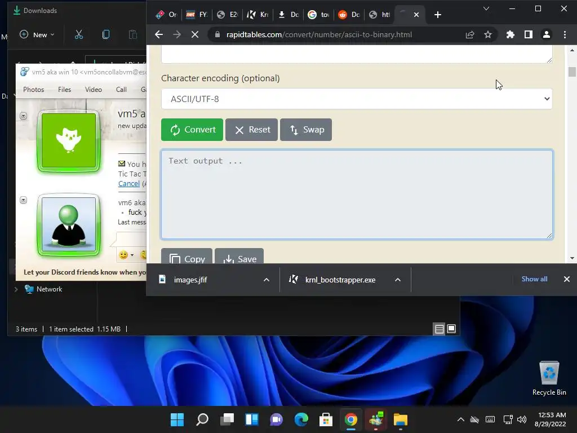Image resolution: width=577 pixels, height=433 pixels.
Task: Open Photos menu in messenger window
Action: click(33, 90)
